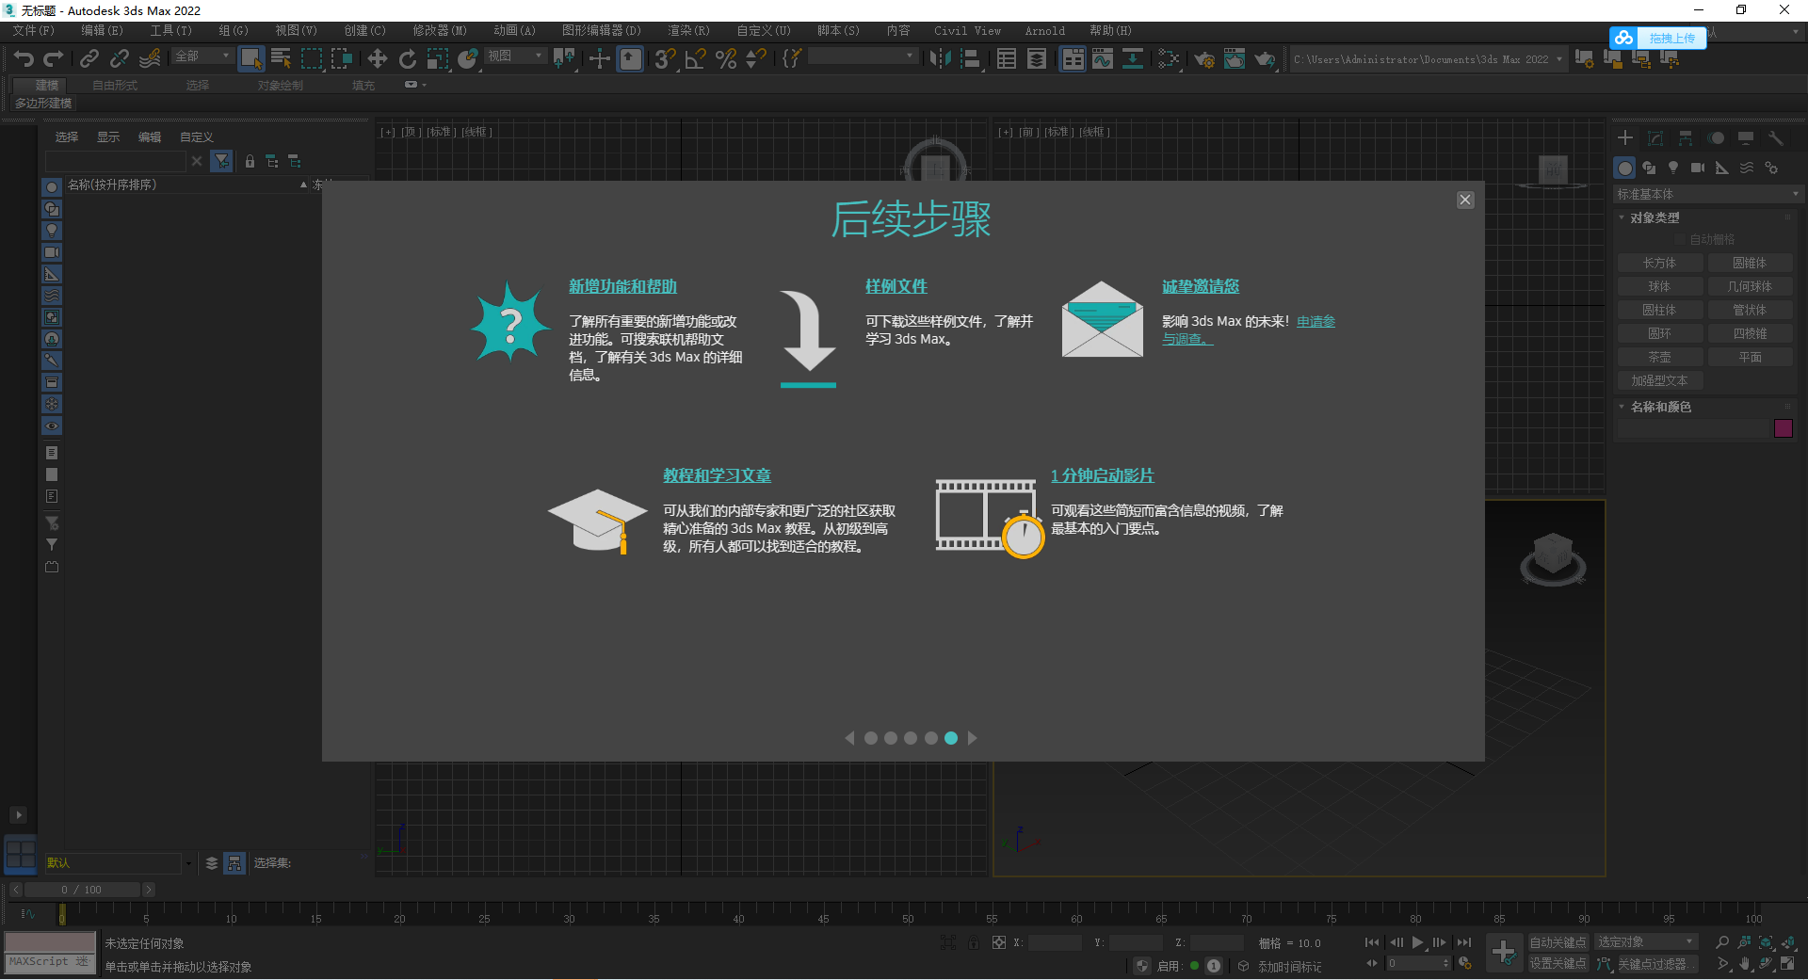Open the 选定对象 key filter dropdown

[x=1645, y=942]
